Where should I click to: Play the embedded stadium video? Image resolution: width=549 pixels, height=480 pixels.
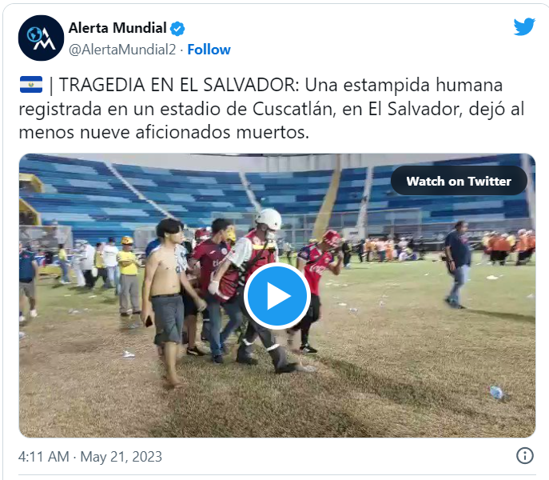[277, 296]
